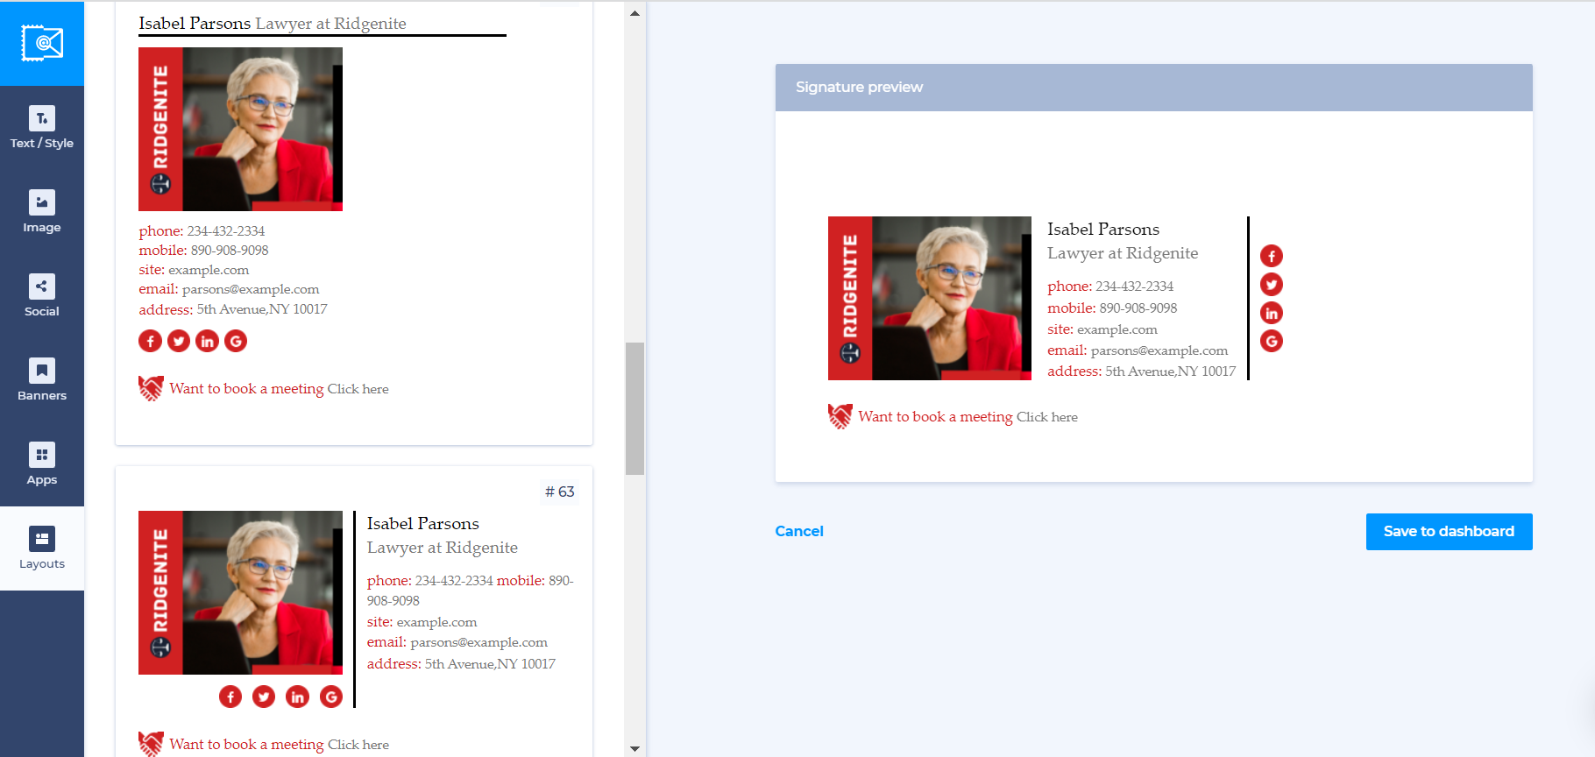Click phone number line in signature preview

(x=1110, y=287)
